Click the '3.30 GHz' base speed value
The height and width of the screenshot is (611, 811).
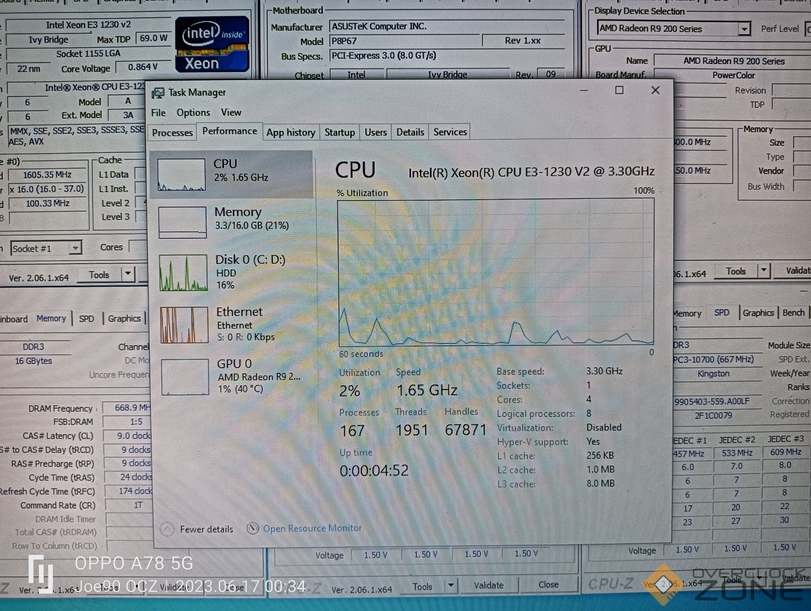pyautogui.click(x=604, y=371)
